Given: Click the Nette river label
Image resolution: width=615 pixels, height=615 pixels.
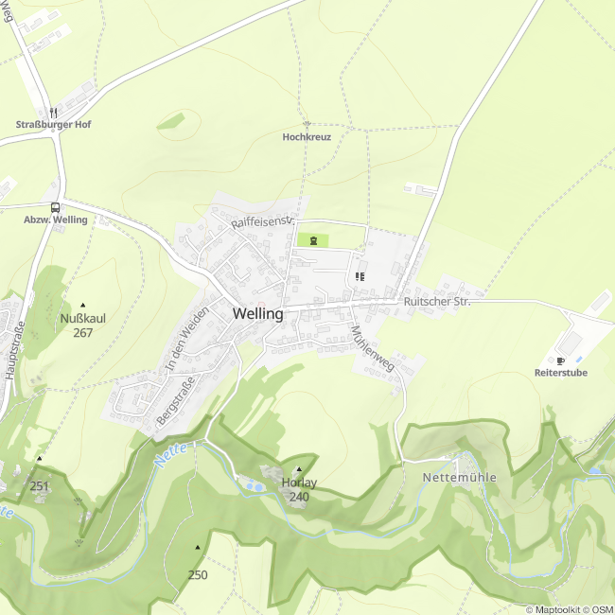Looking at the screenshot, I should coord(170,454).
